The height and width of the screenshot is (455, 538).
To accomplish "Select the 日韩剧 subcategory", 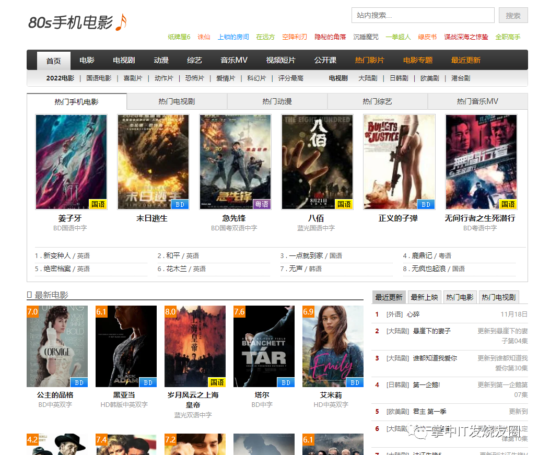I will pos(399,78).
